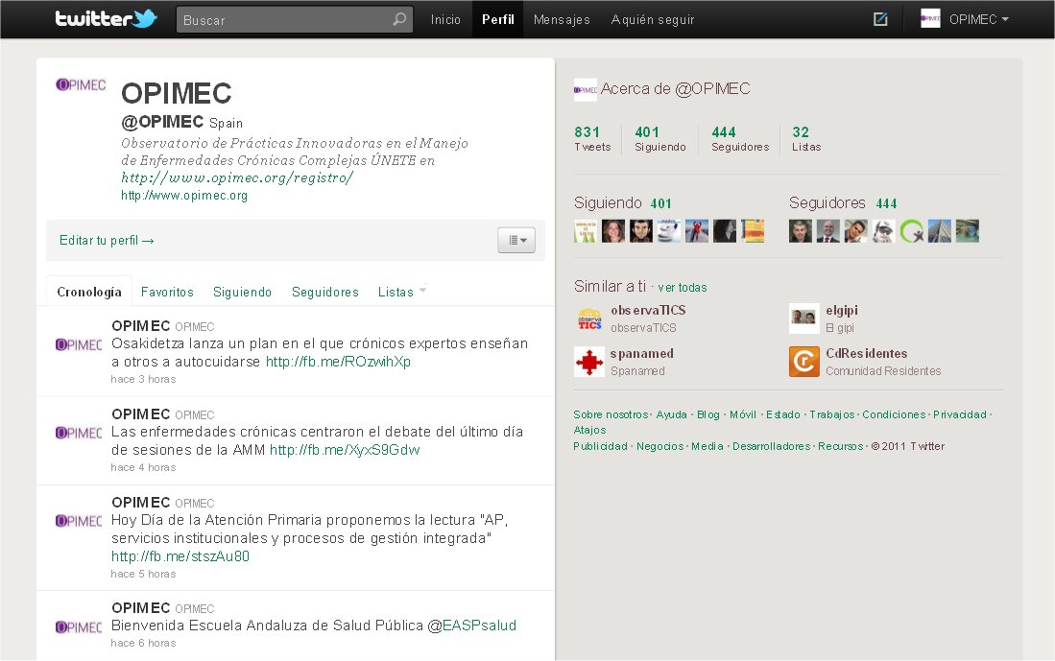Click ver todas next to Similar a ti

point(683,287)
